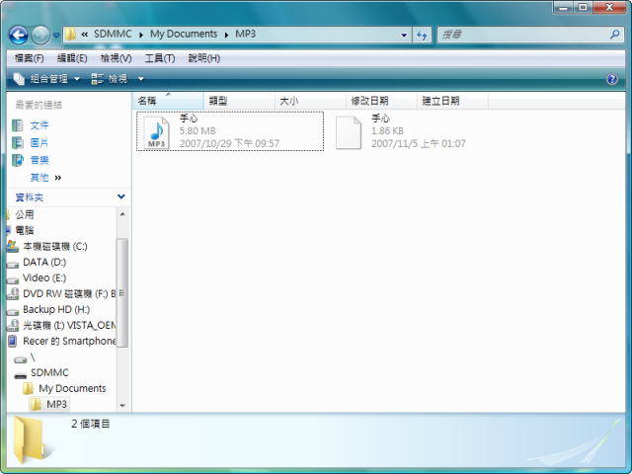Viewport: 632px width, 474px height.
Task: Click the magnifier search icon
Action: tap(614, 35)
